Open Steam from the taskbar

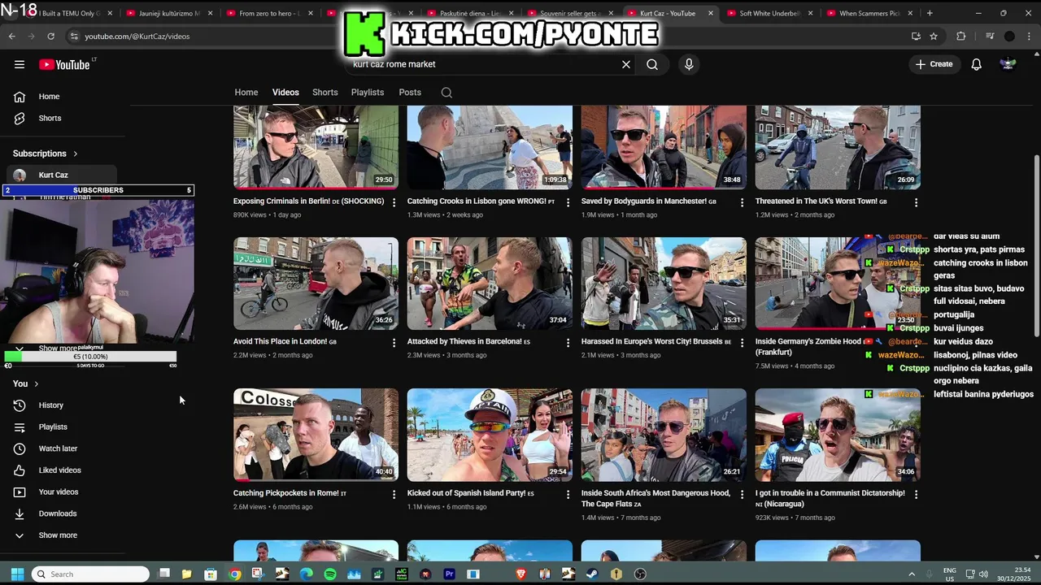(x=592, y=574)
